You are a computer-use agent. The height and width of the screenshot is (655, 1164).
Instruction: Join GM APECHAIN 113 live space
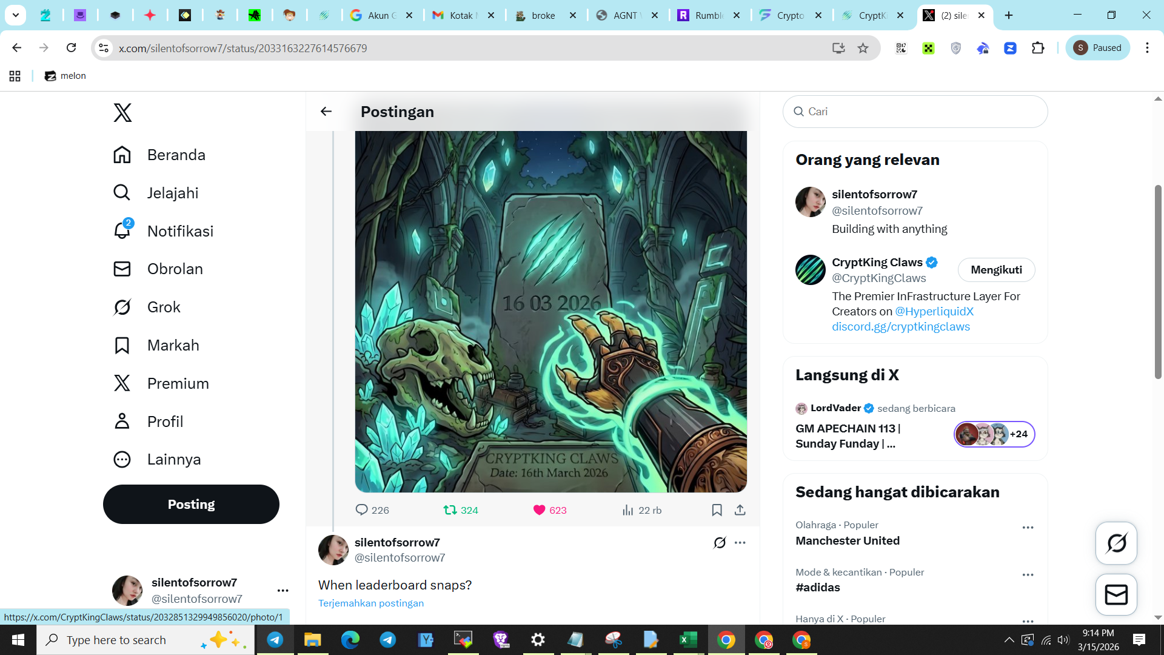click(x=915, y=427)
